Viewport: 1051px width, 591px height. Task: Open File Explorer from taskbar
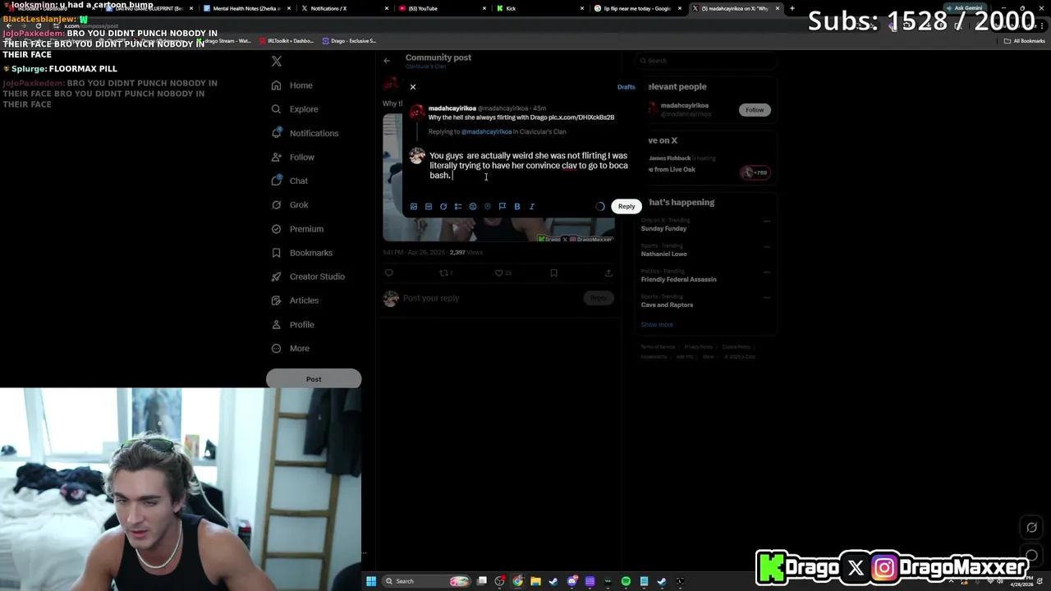tap(535, 581)
